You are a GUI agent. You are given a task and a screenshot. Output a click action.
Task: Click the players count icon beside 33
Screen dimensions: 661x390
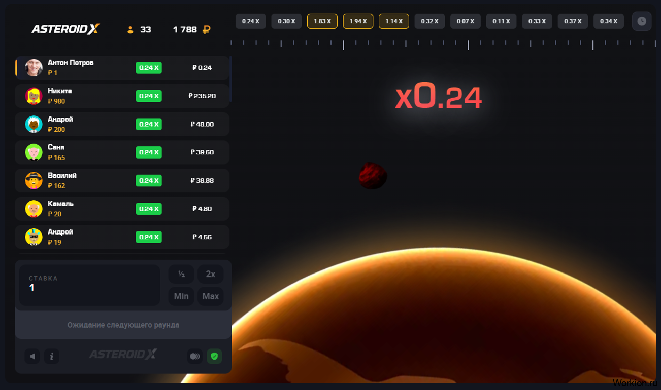click(130, 30)
